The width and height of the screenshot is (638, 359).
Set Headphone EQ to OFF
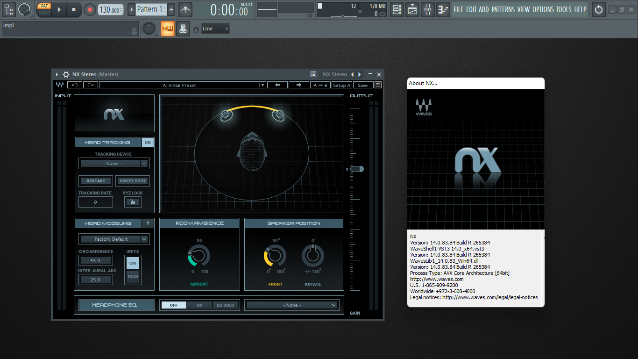pyautogui.click(x=174, y=305)
